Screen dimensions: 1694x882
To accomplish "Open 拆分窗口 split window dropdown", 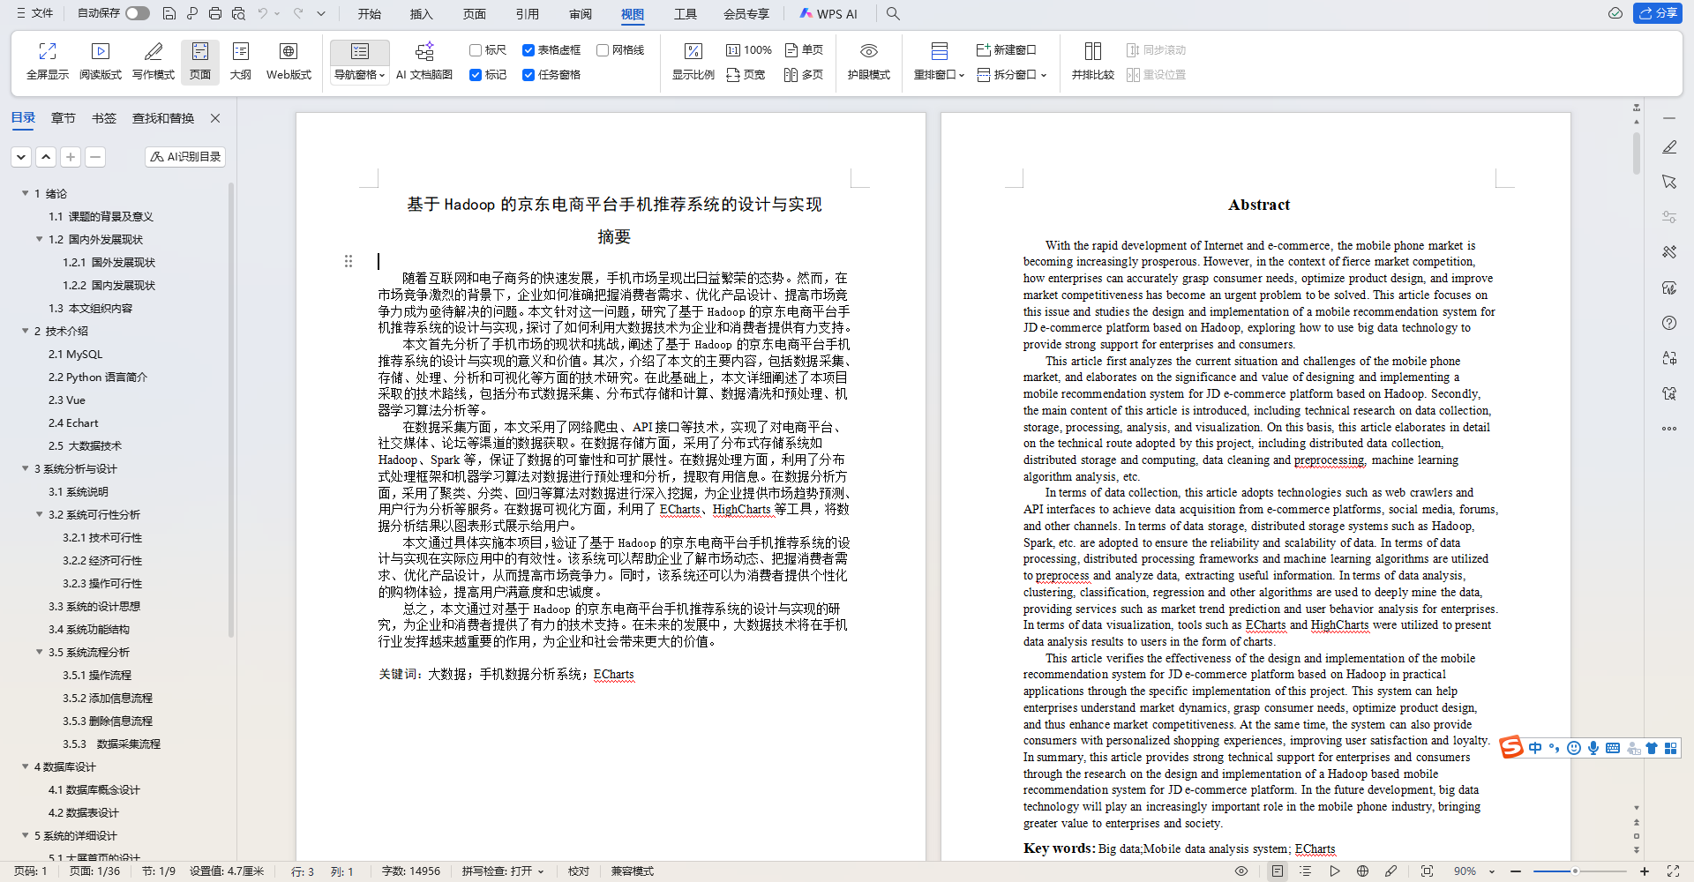I will point(1011,75).
